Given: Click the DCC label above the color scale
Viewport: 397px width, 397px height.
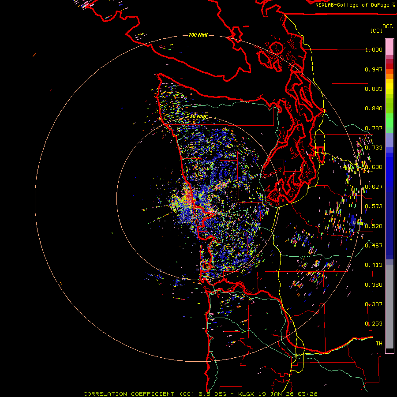Looking at the screenshot, I should (x=387, y=26).
